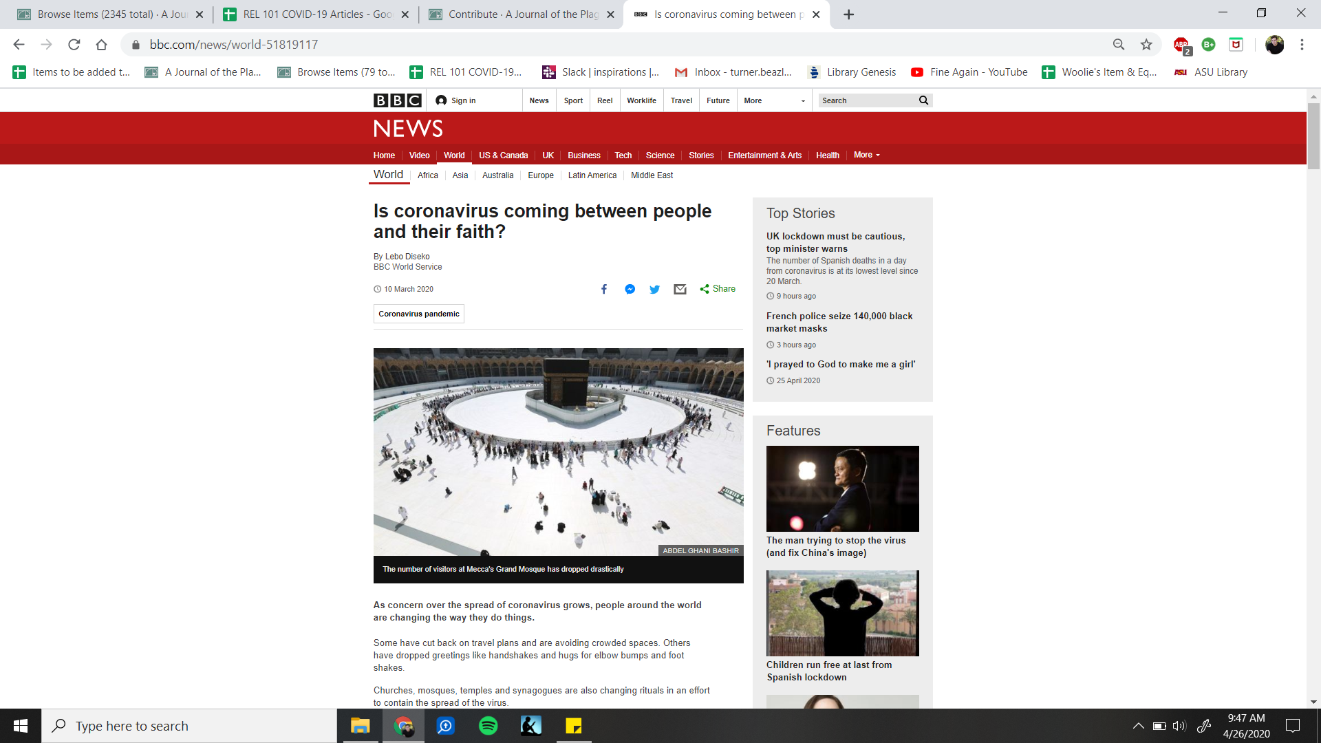This screenshot has width=1321, height=743.
Task: Click the BBC logo
Action: click(x=397, y=100)
